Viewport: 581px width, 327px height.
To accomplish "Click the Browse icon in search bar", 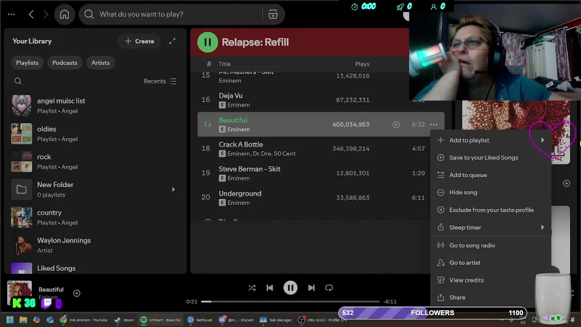I will pyautogui.click(x=273, y=15).
